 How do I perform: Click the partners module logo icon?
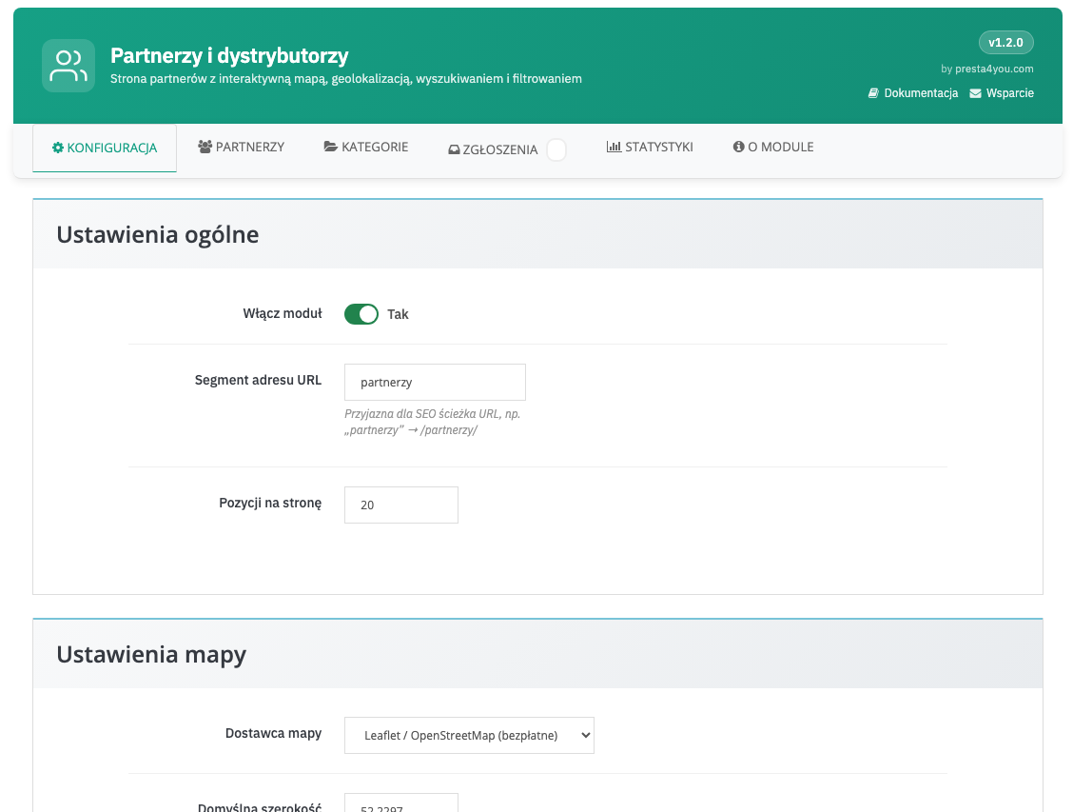point(68,66)
